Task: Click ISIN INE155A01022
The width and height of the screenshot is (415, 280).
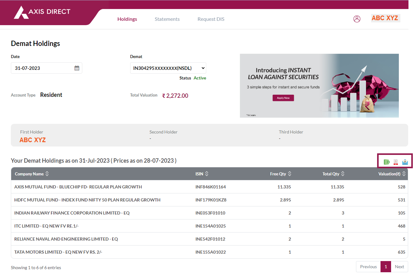Action: [x=211, y=252]
